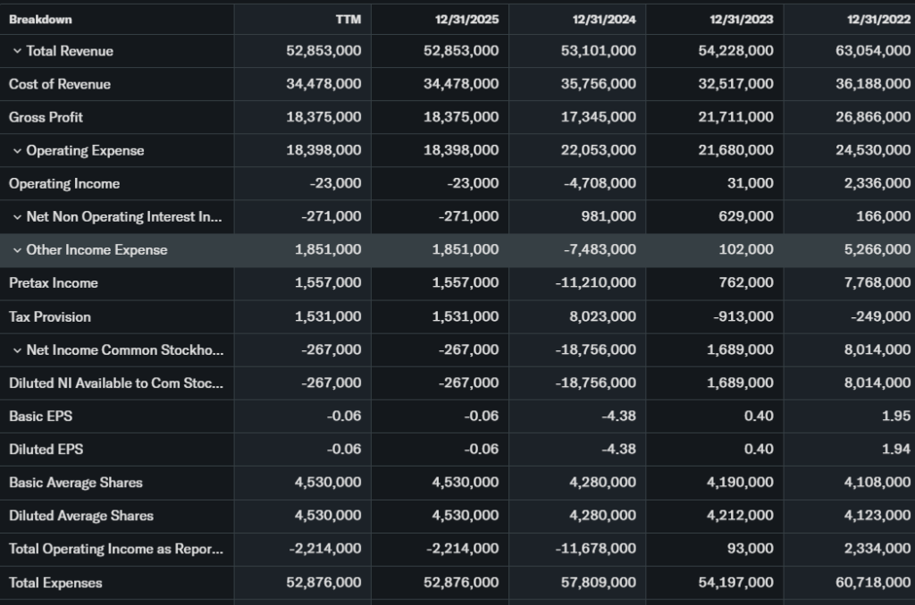This screenshot has height=605, width=915.
Task: Click the 12/31/2023 column header
Action: [743, 19]
